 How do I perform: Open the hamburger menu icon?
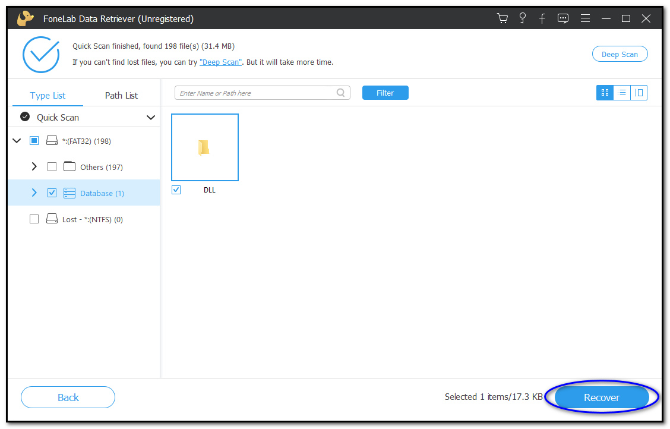[x=585, y=18]
